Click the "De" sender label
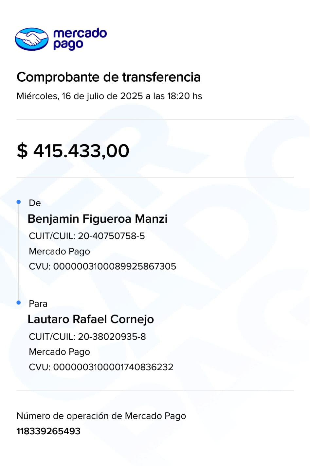 coord(35,203)
